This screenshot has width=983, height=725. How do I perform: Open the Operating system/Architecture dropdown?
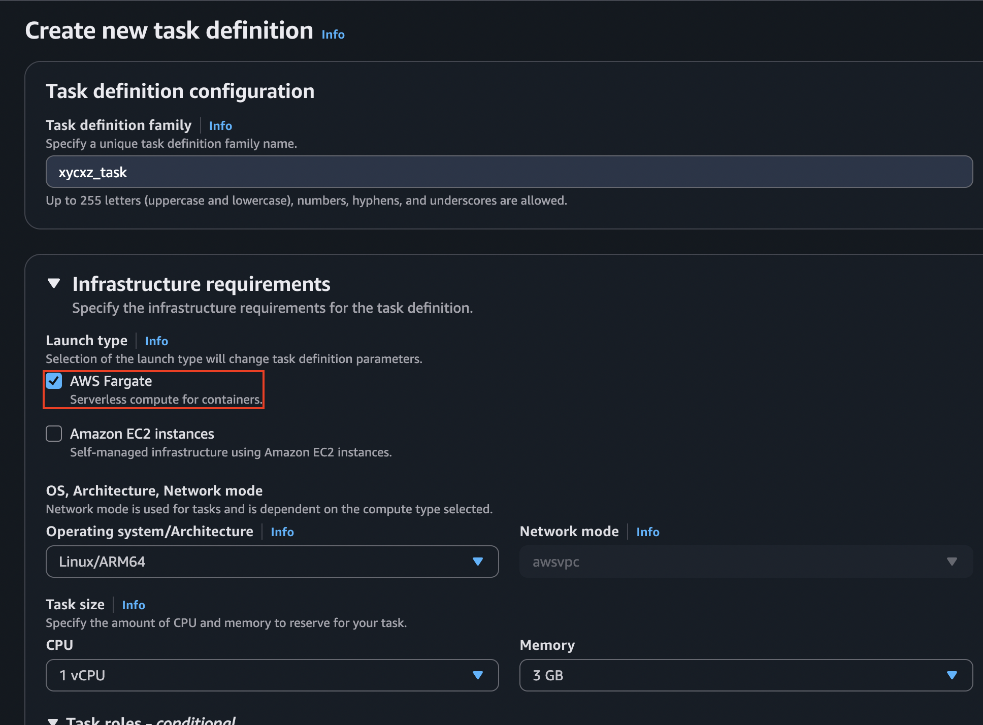tap(272, 562)
